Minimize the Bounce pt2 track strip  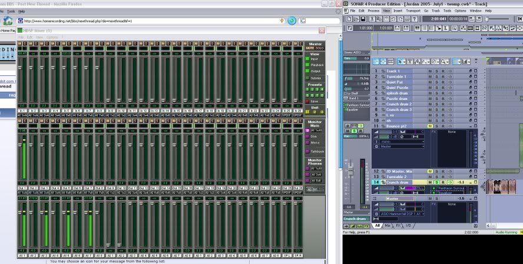[x=471, y=126]
